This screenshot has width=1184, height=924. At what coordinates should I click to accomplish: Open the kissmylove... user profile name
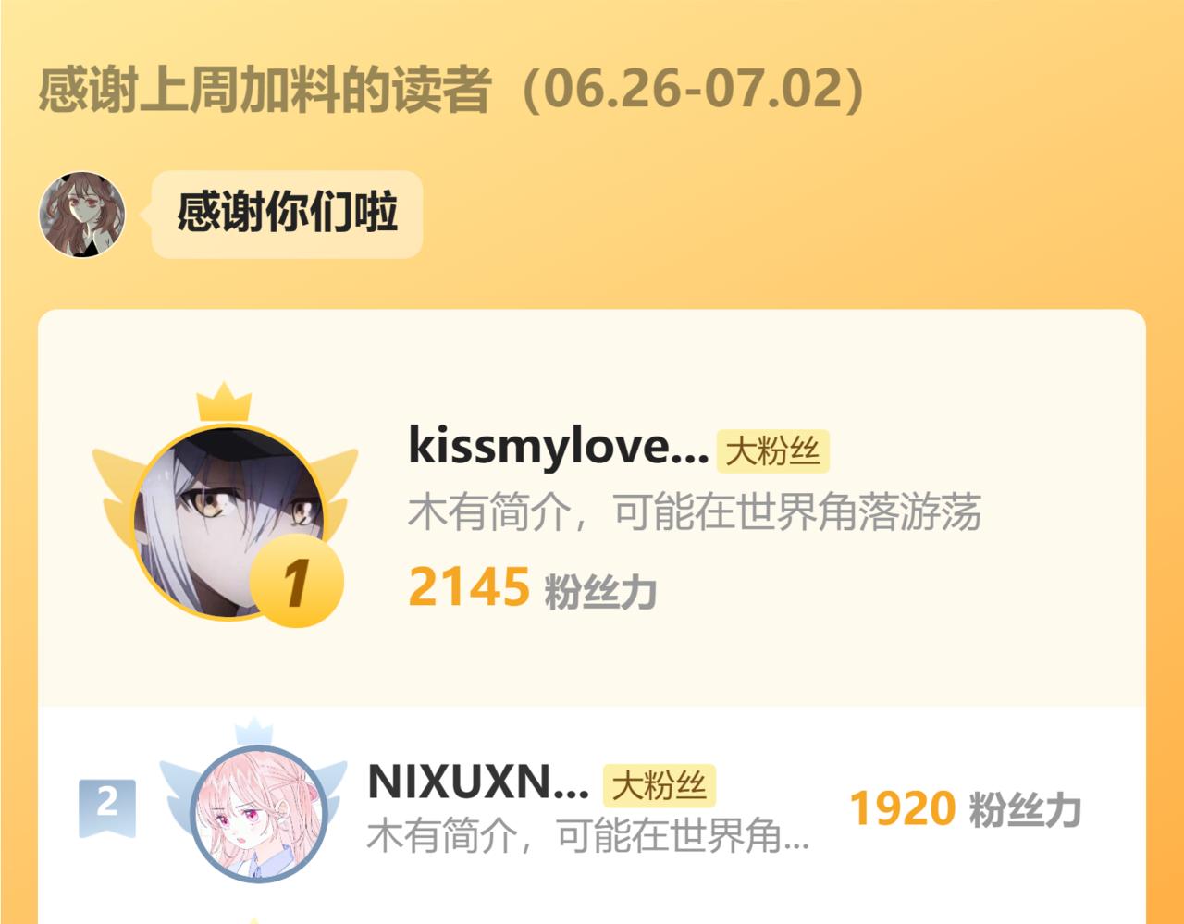(558, 447)
